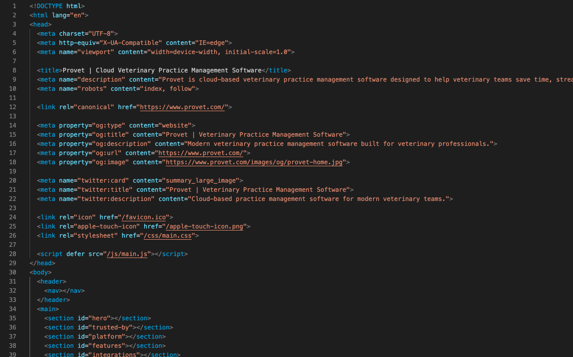Select line number 18 in the gutter

12,162
